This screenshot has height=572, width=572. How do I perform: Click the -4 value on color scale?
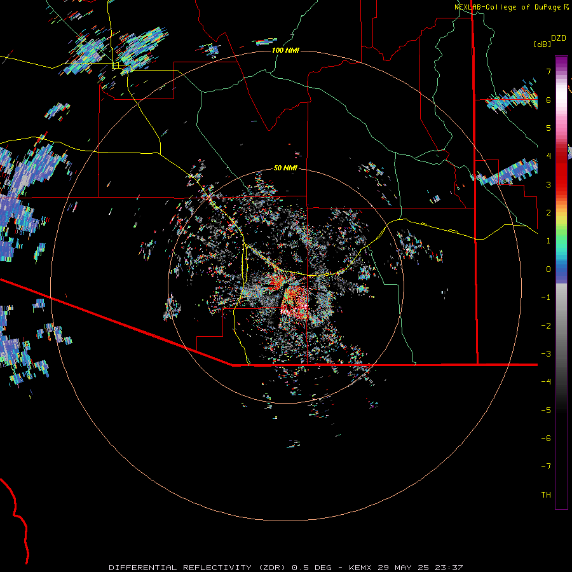pos(546,381)
